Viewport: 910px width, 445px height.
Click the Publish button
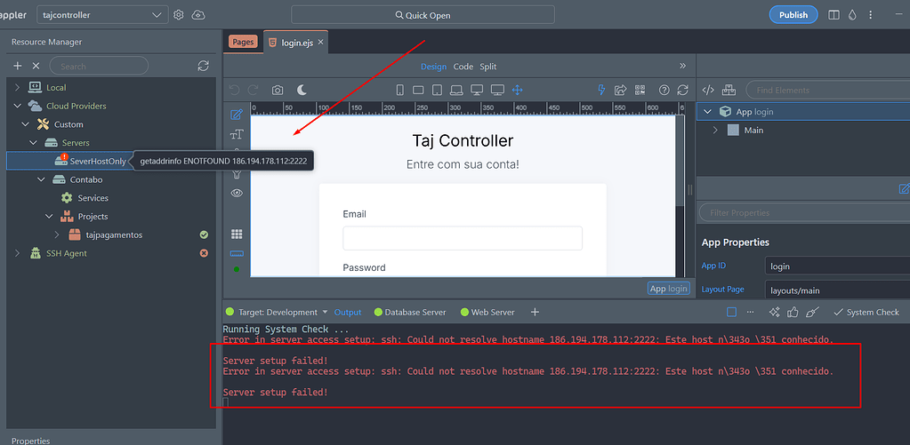point(793,15)
